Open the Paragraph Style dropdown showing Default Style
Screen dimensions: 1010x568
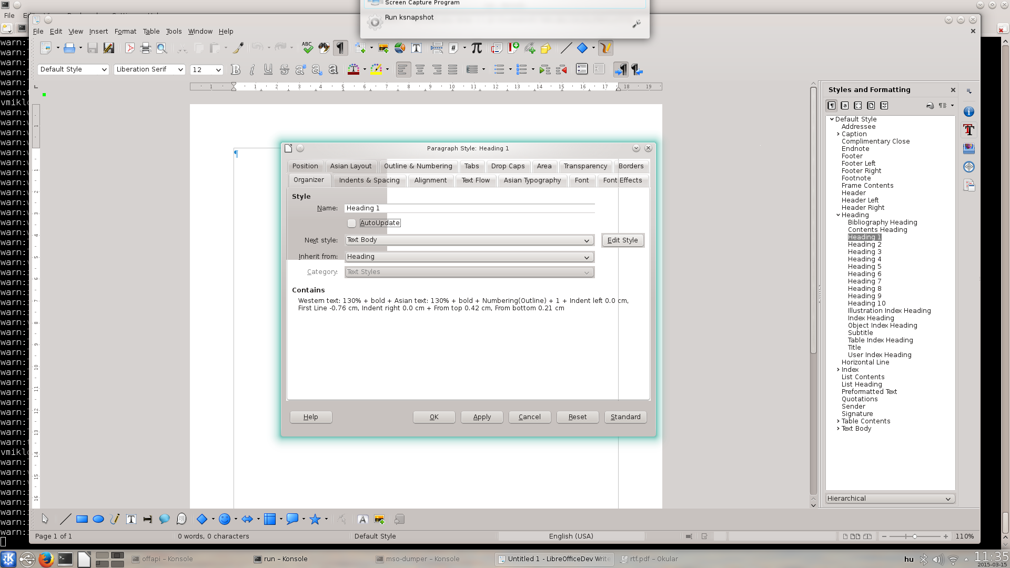coord(73,69)
